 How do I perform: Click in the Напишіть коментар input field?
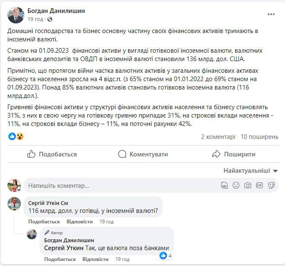[x=117, y=185]
